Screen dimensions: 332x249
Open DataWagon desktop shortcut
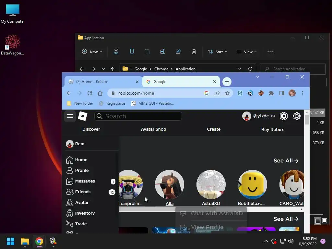[x=13, y=45]
